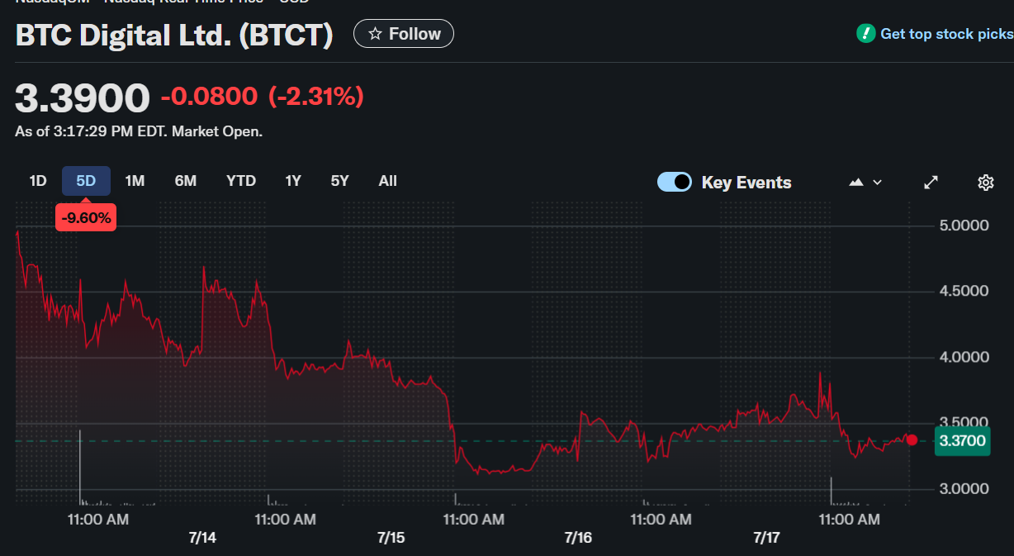This screenshot has height=556, width=1014.
Task: Open the Get top stock picks link
Action: point(946,34)
